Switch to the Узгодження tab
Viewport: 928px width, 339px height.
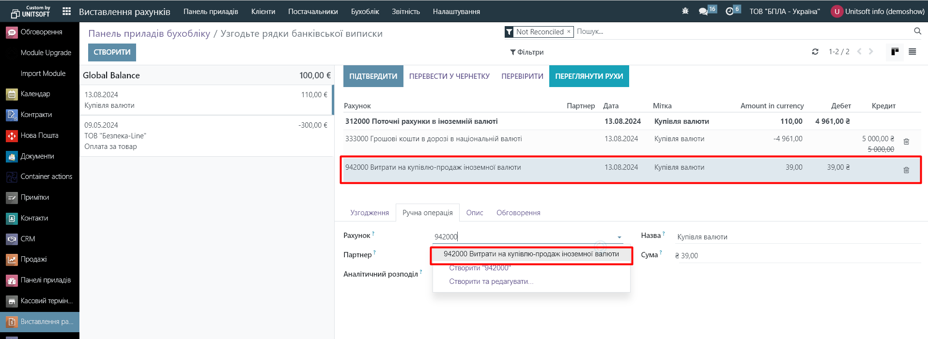point(369,213)
